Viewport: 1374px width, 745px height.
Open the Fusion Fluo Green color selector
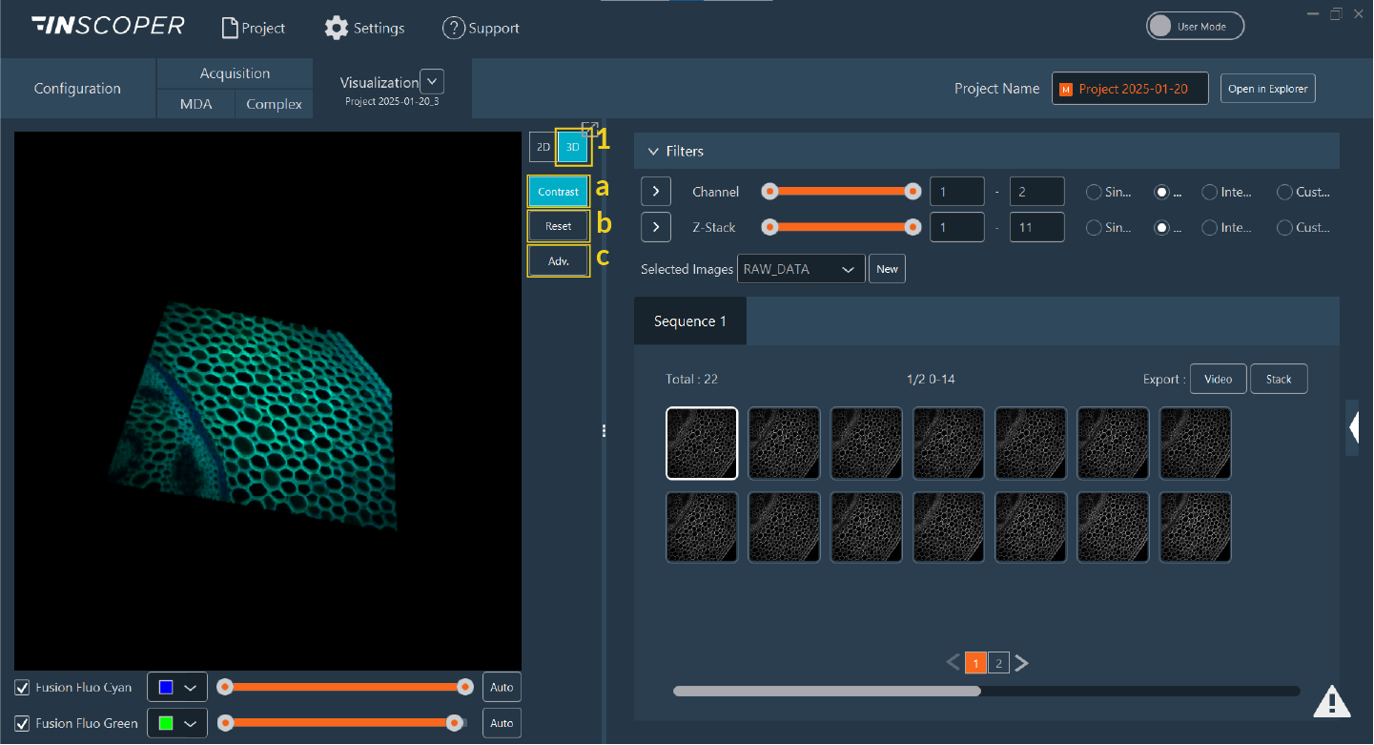[176, 723]
